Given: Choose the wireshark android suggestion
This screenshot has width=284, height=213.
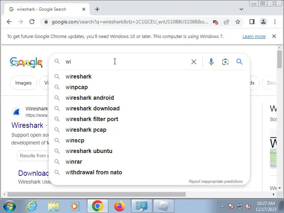Looking at the screenshot, I should [149, 98].
